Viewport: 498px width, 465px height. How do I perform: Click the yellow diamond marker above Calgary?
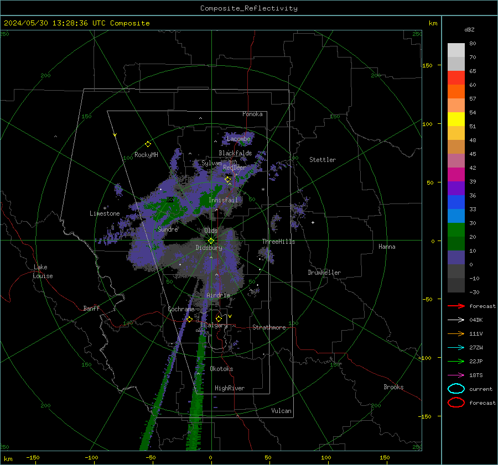219,318
